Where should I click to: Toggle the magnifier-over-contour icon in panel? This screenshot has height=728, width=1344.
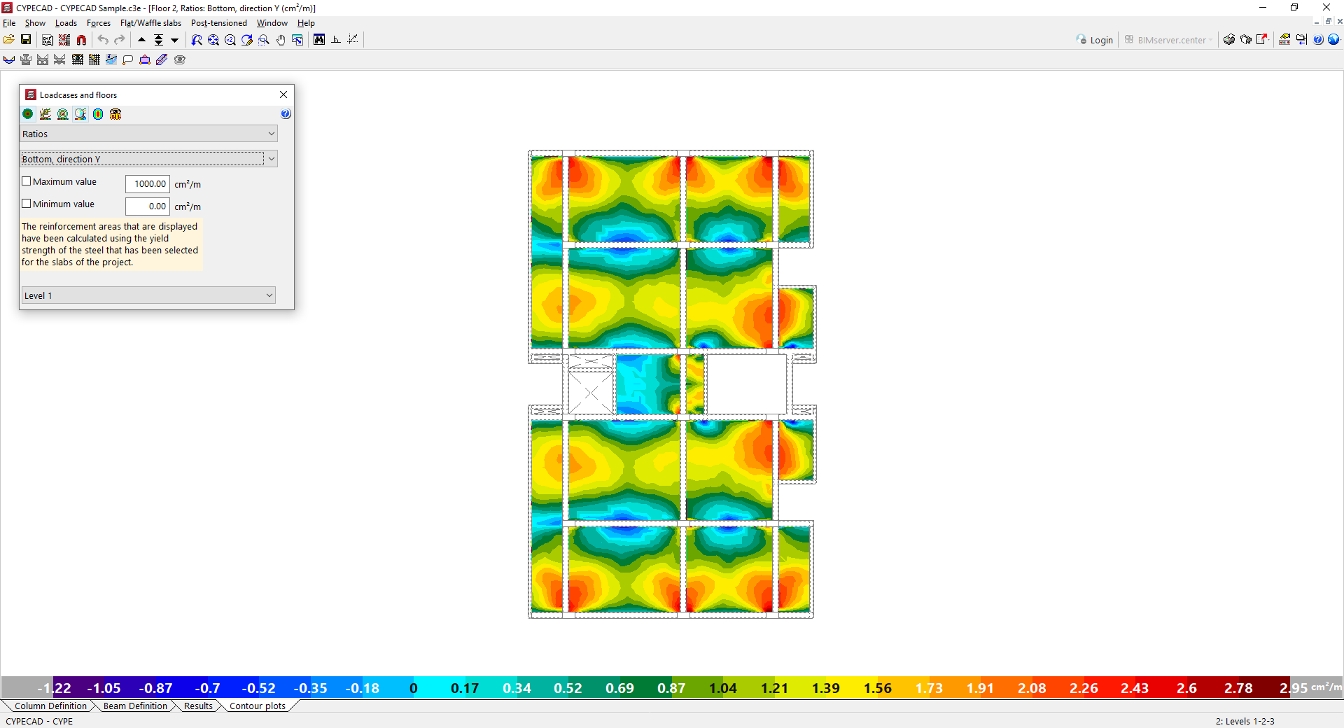[80, 114]
